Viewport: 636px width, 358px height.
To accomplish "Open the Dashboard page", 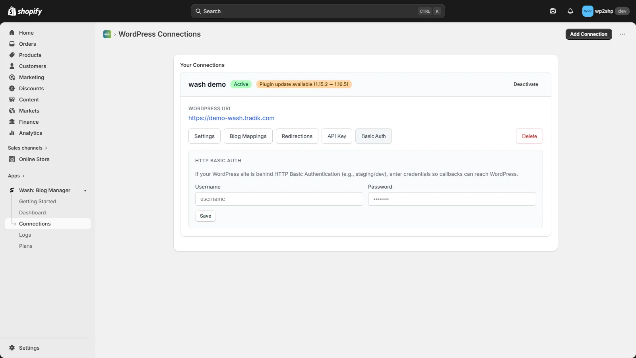I will tap(33, 212).
